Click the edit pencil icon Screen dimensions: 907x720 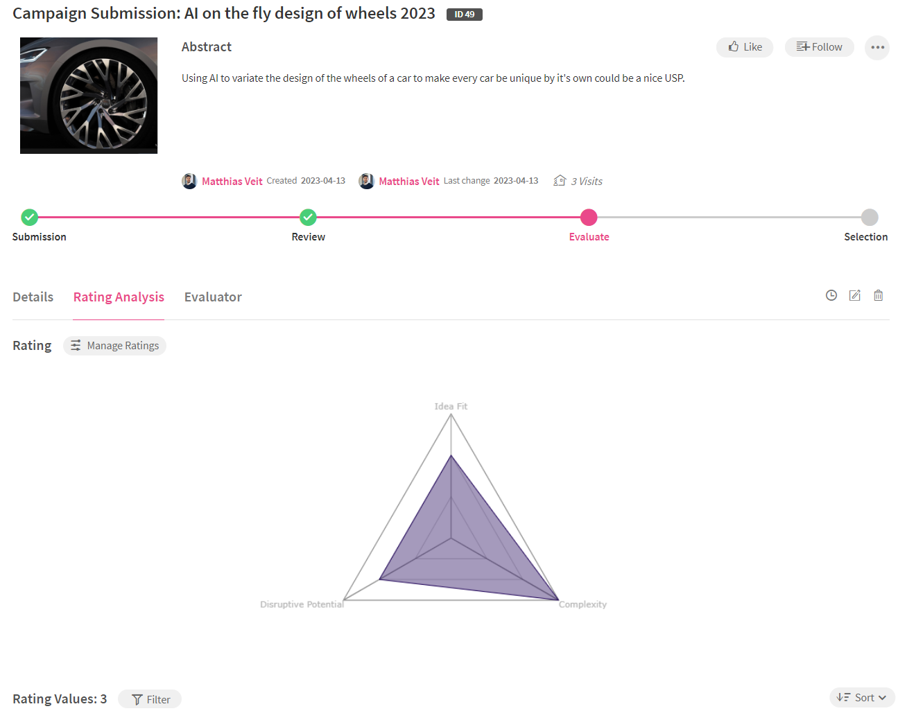click(x=854, y=295)
